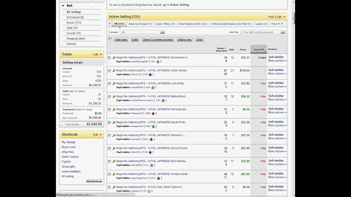Image resolution: width=351 pixels, height=197 pixels.
Task: Click the yellow star next to sazboril
Action: [149, 191]
